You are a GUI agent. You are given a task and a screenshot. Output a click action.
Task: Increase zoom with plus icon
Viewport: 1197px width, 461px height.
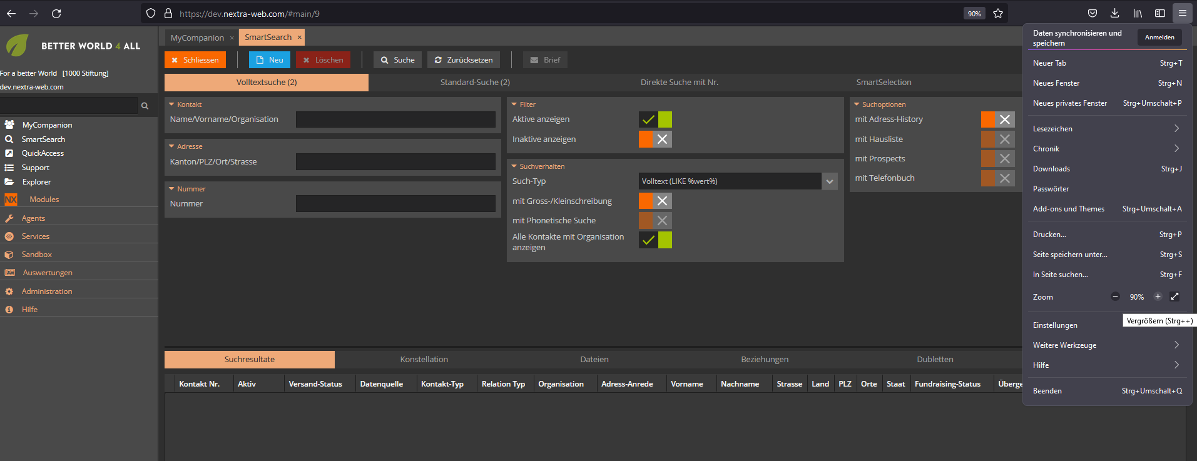pos(1158,296)
